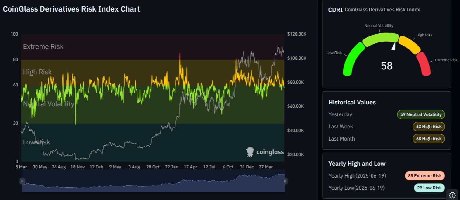Click the '28 Oct' date on the time axis
Screen dimensions: 460x200
(x=153, y=167)
